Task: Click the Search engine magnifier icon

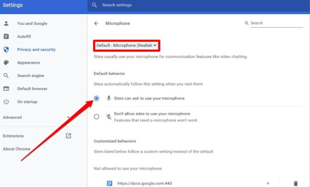Action: (x=6, y=75)
